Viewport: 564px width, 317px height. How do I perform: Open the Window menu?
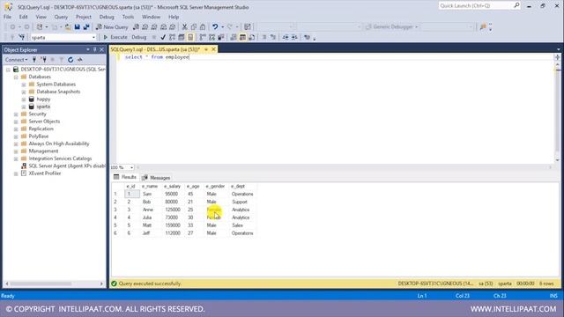151,17
